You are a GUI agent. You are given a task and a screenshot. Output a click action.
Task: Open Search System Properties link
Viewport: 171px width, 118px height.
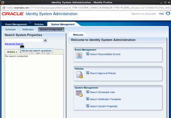[104, 106]
